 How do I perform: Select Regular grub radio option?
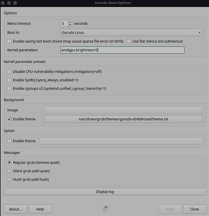click(10, 162)
